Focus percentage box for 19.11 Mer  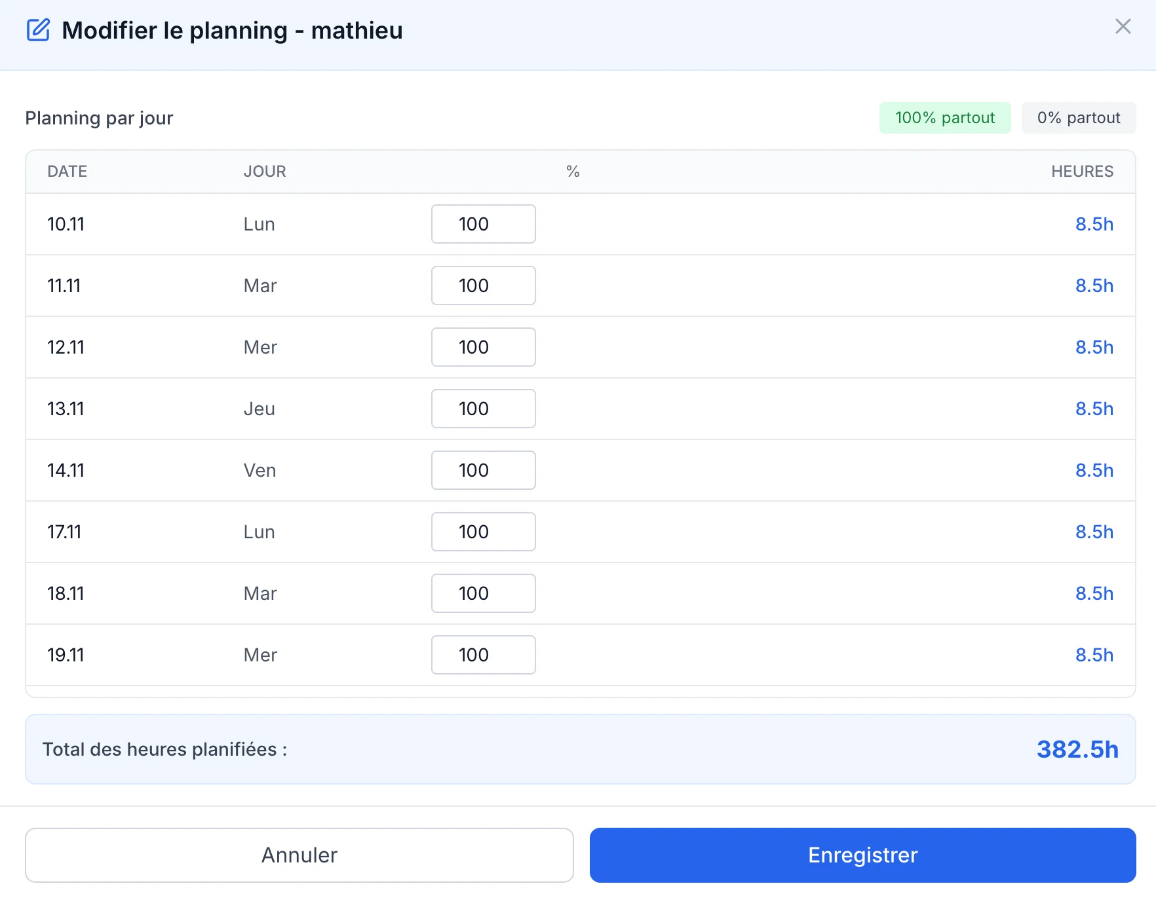(x=483, y=655)
